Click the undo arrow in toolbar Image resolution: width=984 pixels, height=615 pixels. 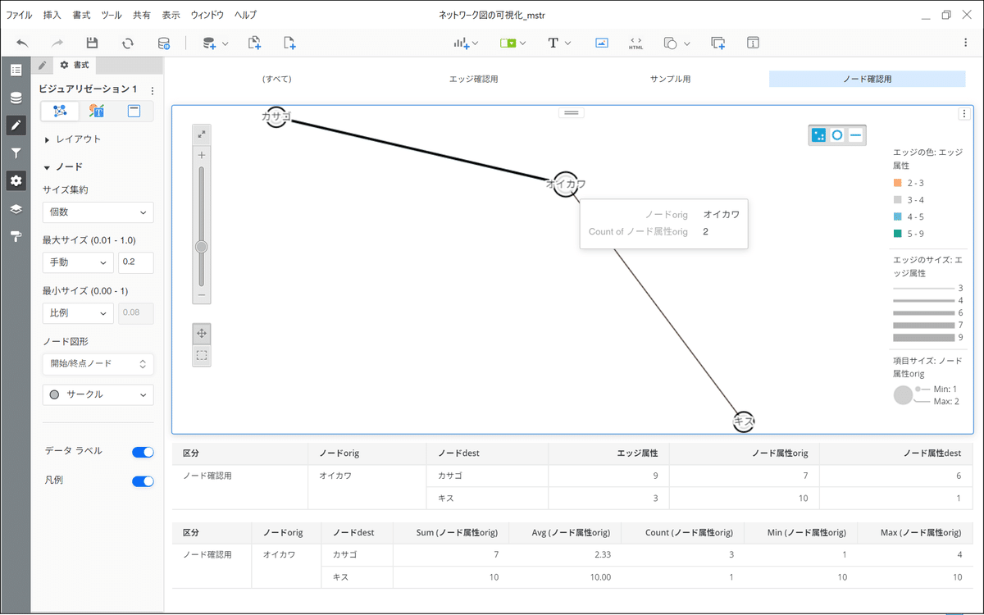(22, 43)
